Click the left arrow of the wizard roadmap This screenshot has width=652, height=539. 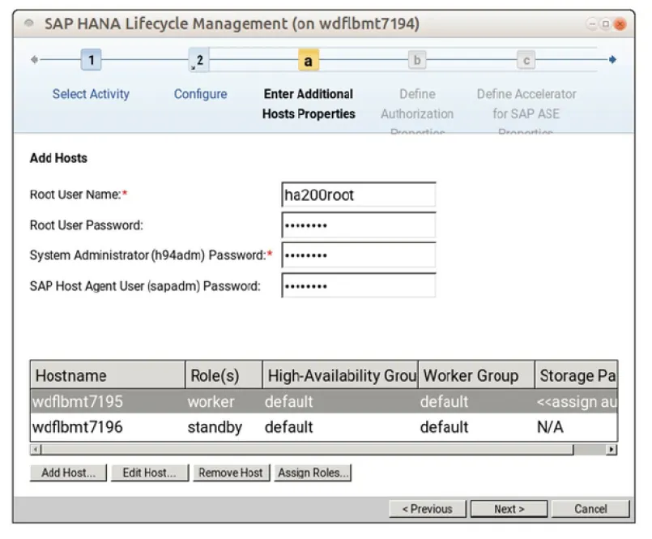(35, 59)
